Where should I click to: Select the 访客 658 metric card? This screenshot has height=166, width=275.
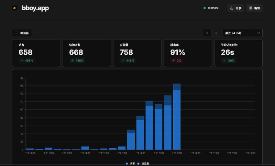[36, 53]
